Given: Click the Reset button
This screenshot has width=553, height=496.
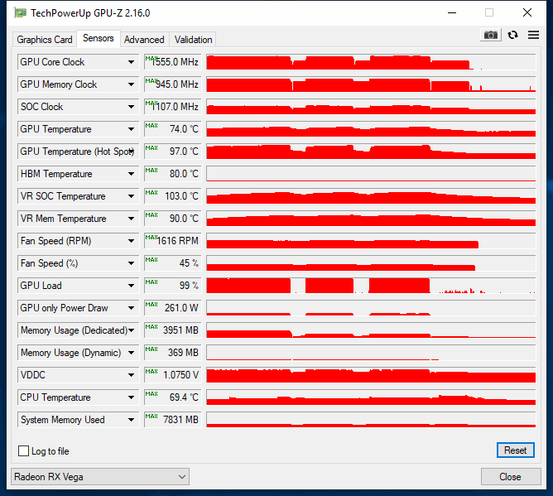Looking at the screenshot, I should click(x=515, y=450).
